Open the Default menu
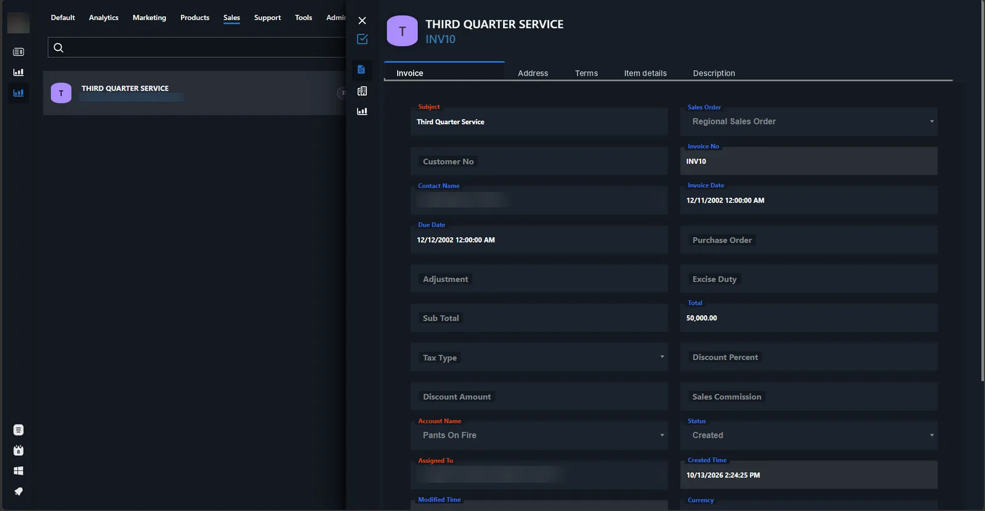This screenshot has height=511, width=985. [x=63, y=17]
